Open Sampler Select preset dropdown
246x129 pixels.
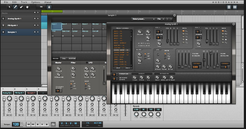[x=143, y=19]
